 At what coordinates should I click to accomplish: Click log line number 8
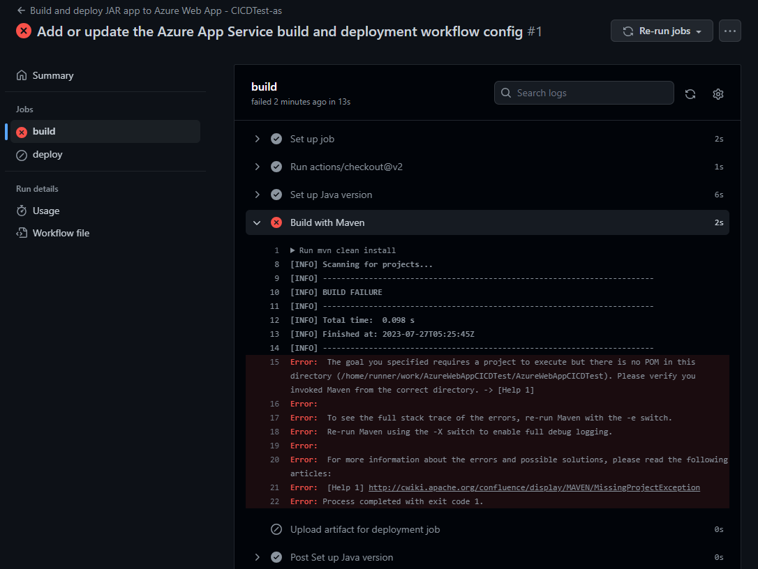pos(276,264)
